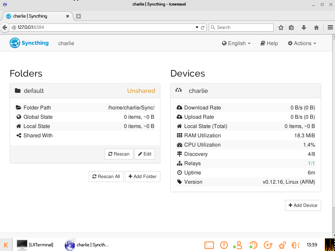Click the gears settings tray icon
The width and height of the screenshot is (335, 251).
282,245
